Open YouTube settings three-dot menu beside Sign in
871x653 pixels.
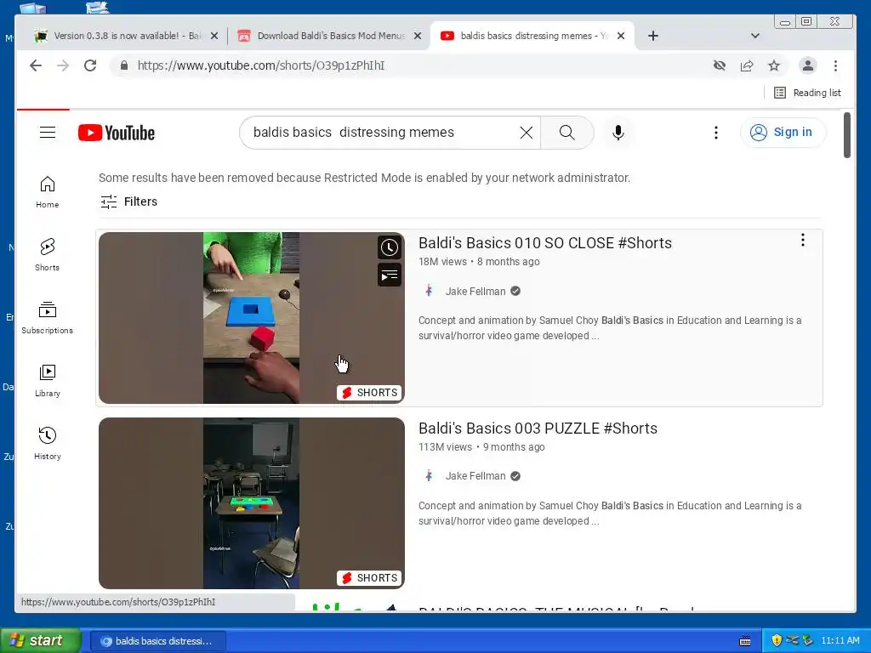[716, 132]
